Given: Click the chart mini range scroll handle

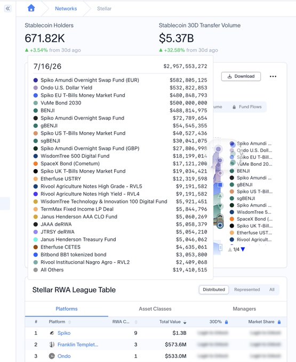Looking at the screenshot, I should pos(220,247).
